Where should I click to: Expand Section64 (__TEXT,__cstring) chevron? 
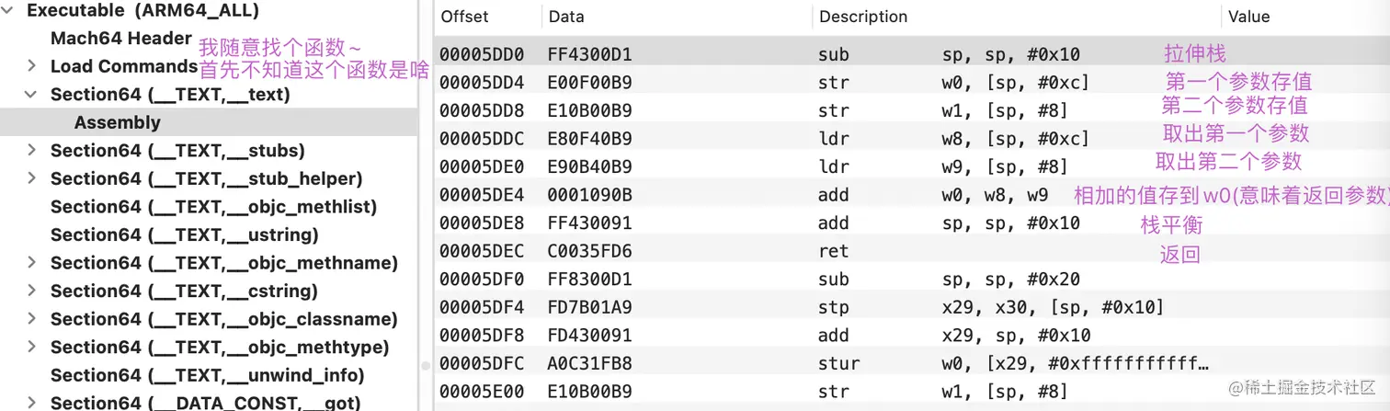[x=31, y=291]
